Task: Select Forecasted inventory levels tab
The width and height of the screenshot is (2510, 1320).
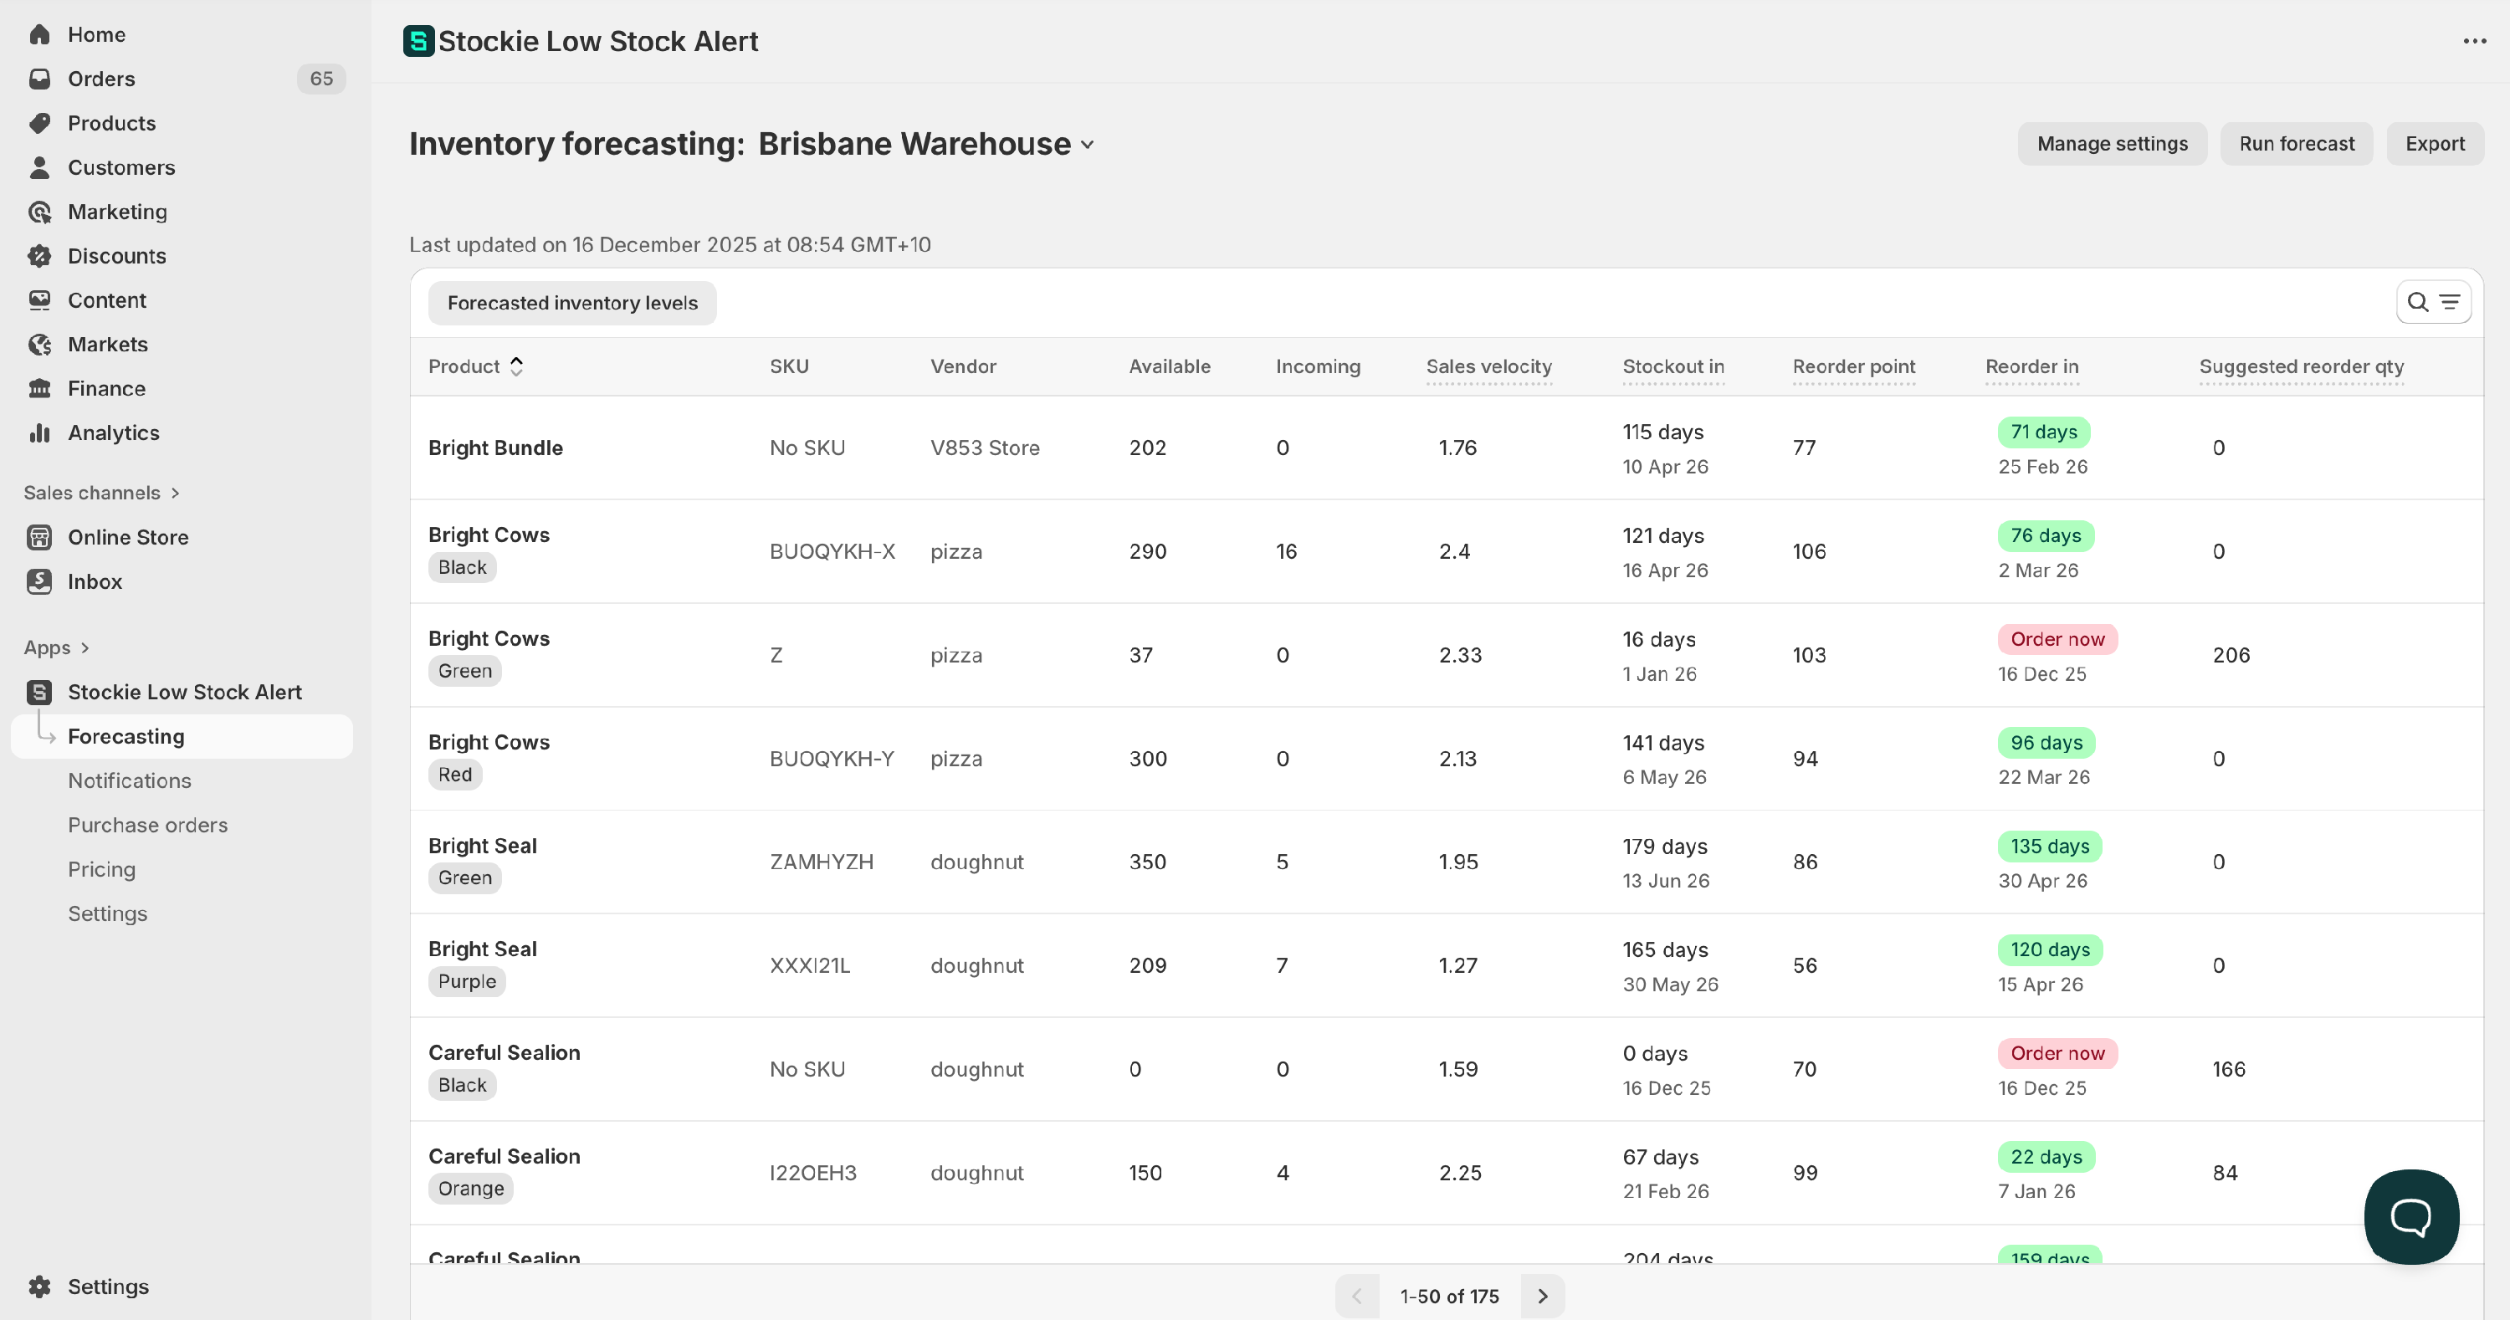Action: (572, 303)
